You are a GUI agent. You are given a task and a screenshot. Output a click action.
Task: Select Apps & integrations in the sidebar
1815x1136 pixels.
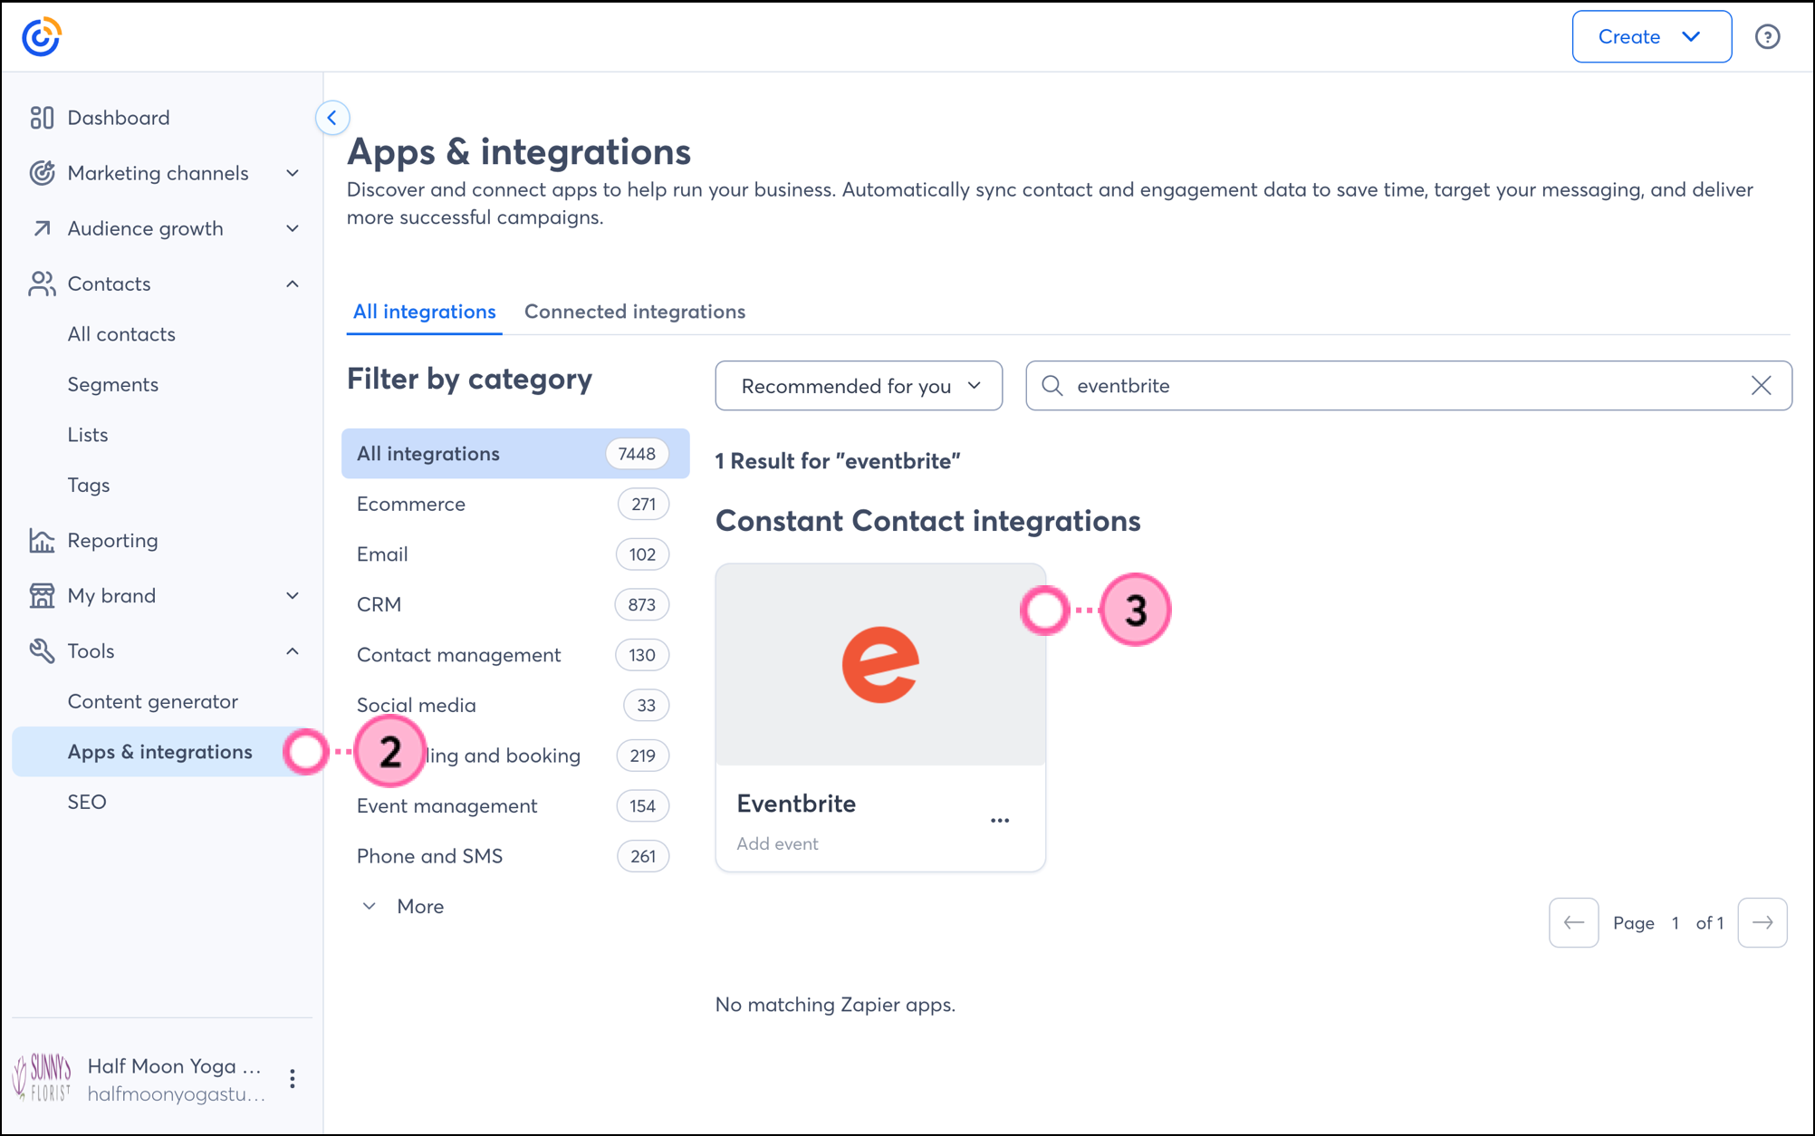pyautogui.click(x=160, y=752)
